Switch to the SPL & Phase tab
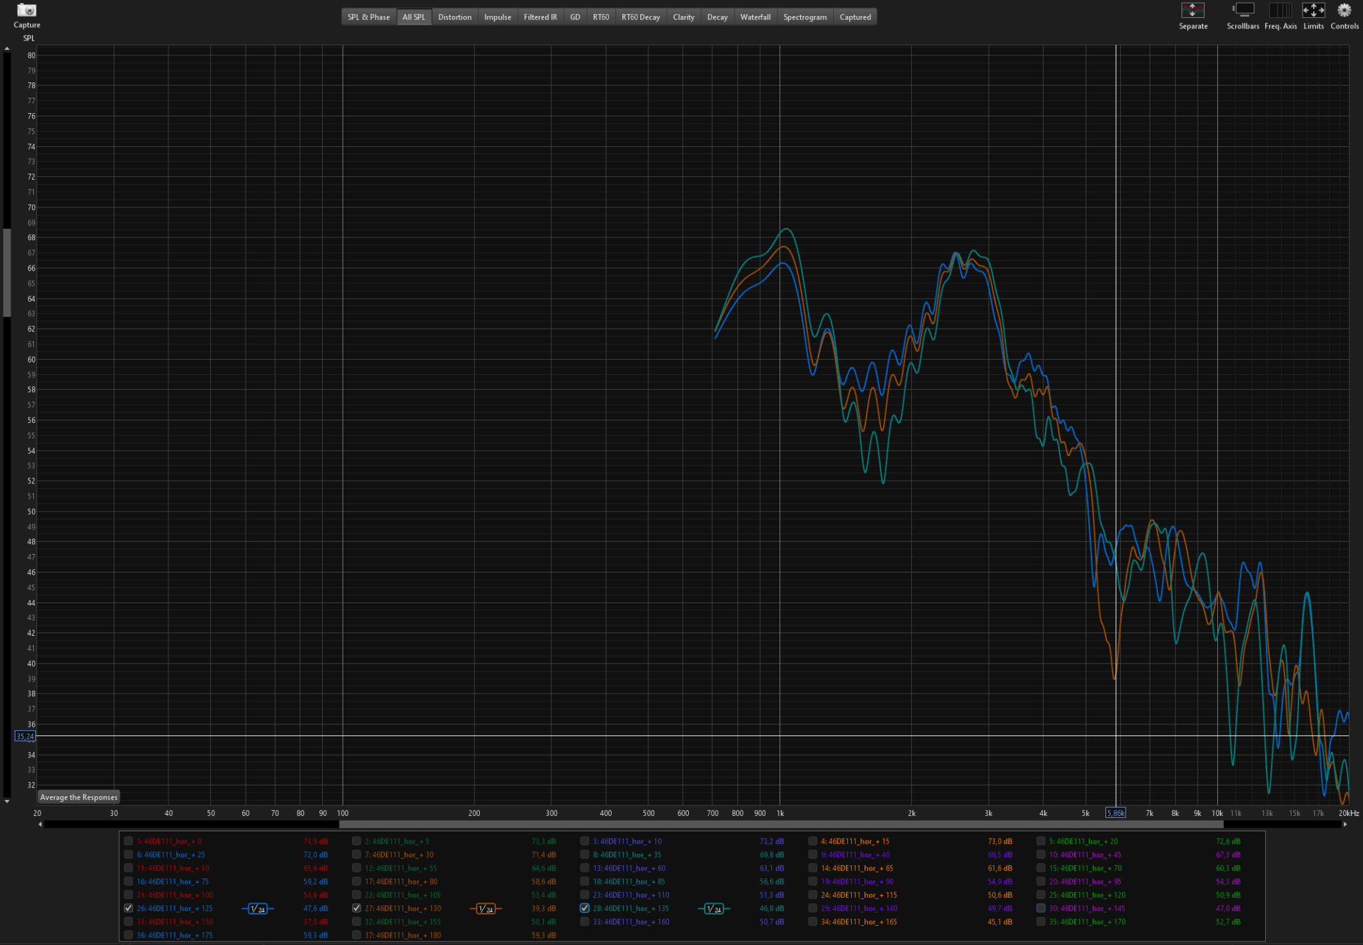 click(369, 17)
